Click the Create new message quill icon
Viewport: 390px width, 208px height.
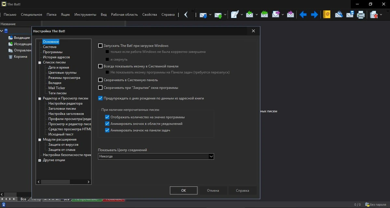click(x=235, y=15)
